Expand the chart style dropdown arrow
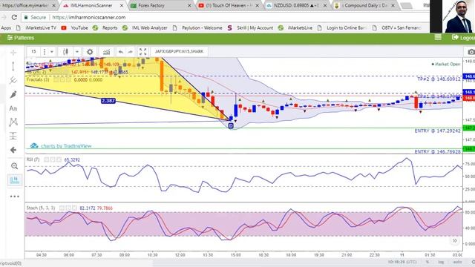The height and width of the screenshot is (267, 475). coord(77,51)
